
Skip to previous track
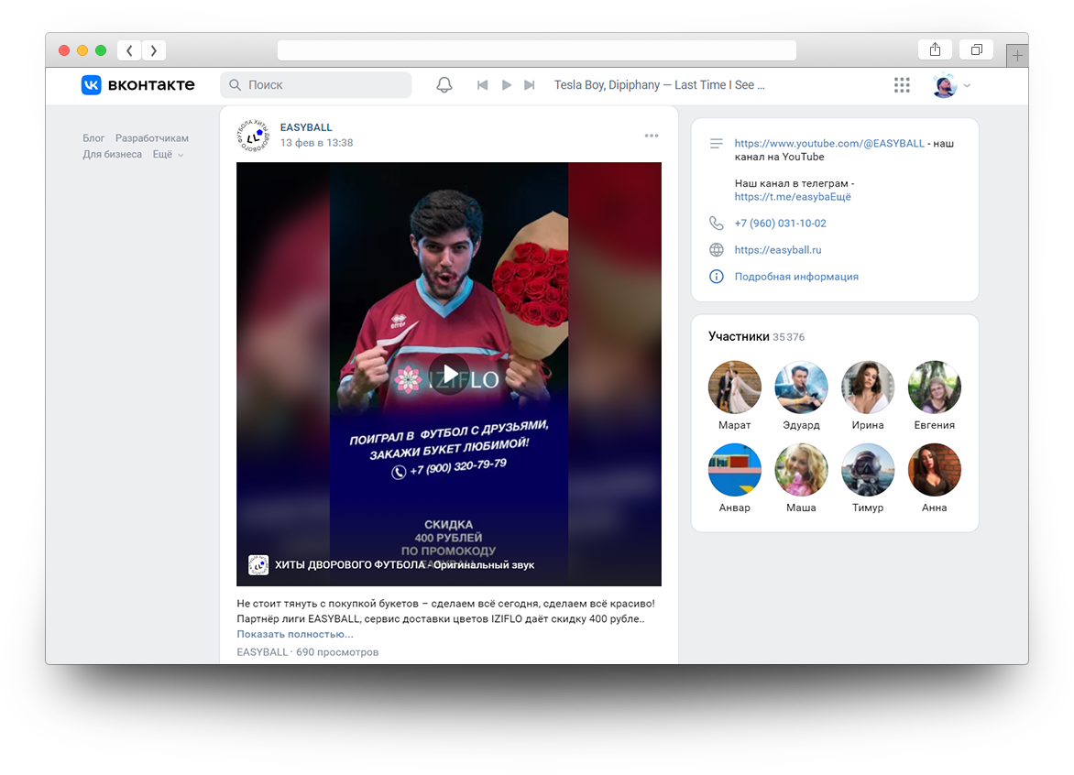pos(482,85)
